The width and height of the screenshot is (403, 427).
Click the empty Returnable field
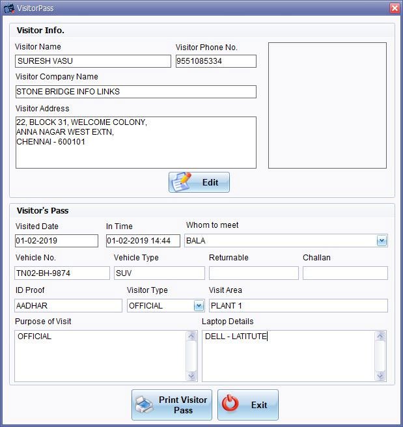253,273
